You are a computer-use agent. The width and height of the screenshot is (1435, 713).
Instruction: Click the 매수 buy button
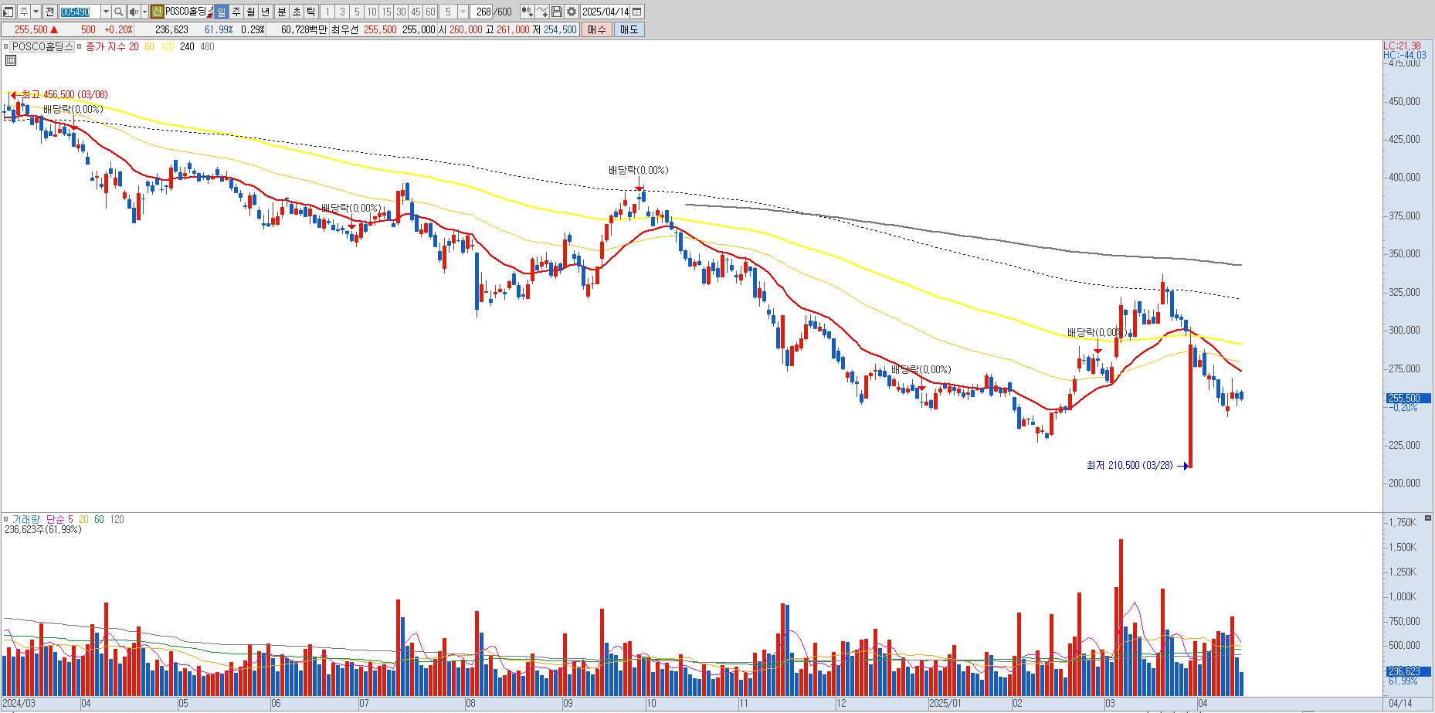[597, 29]
